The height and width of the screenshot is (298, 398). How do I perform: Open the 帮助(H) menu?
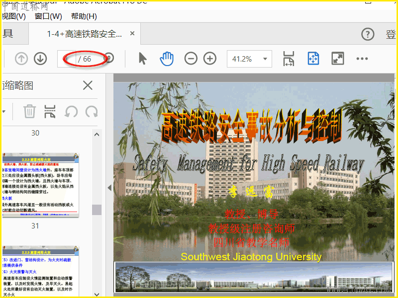(84, 16)
